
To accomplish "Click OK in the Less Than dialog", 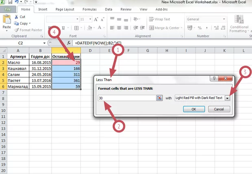I will [194, 109].
